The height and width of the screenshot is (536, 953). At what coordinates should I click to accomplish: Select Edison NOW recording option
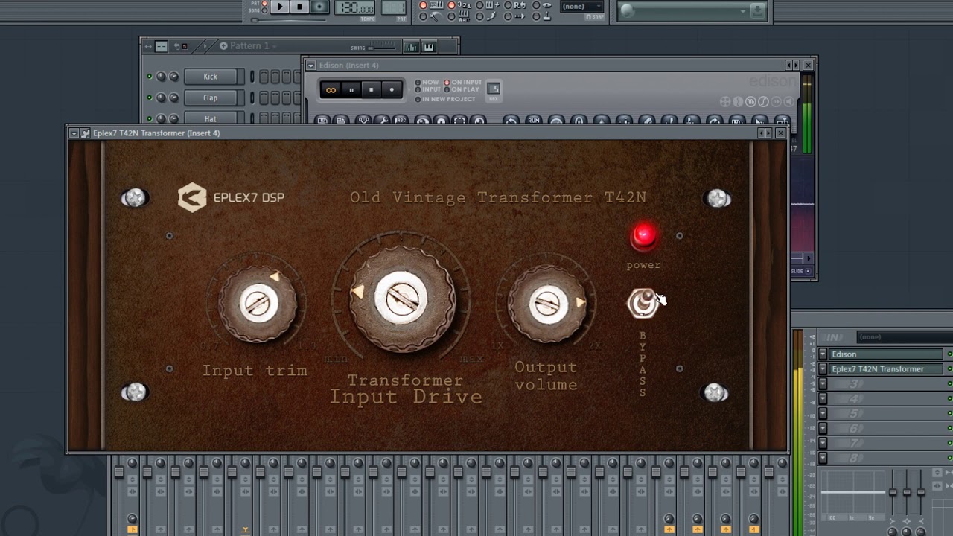coord(427,83)
